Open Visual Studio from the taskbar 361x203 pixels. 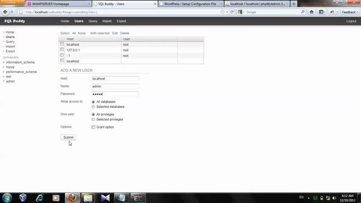[105, 198]
